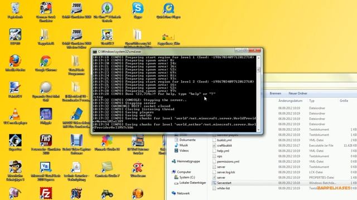Select the green tractor game desktop icon
Viewport: 357px width, 200px height.
[x=107, y=193]
